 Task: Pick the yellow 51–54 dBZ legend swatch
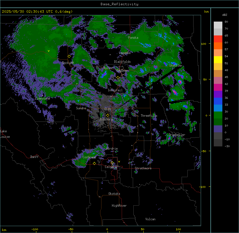click(x=218, y=59)
